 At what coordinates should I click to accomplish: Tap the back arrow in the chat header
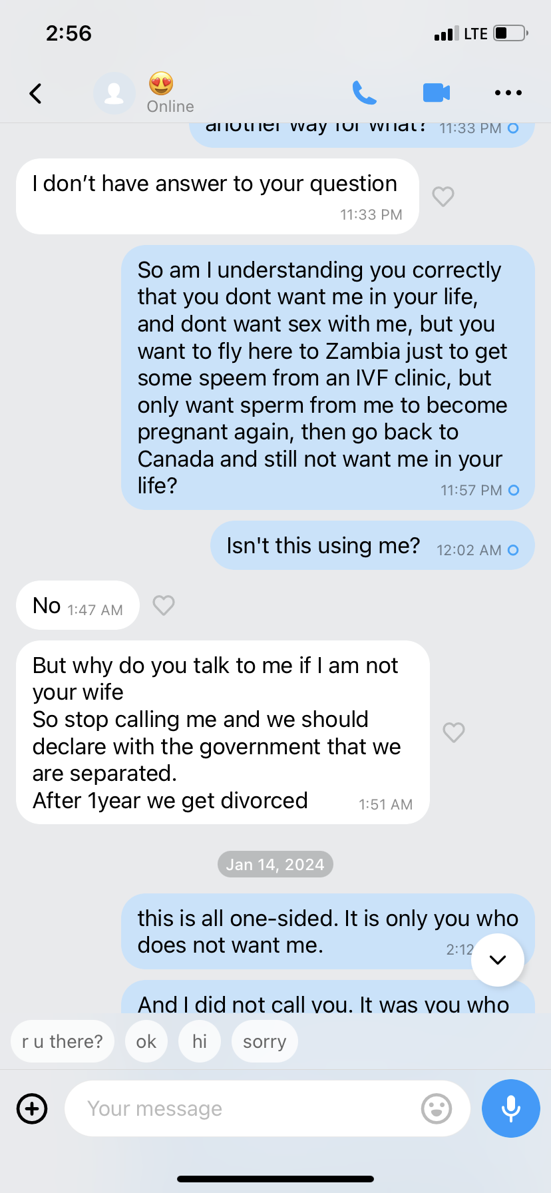(36, 93)
